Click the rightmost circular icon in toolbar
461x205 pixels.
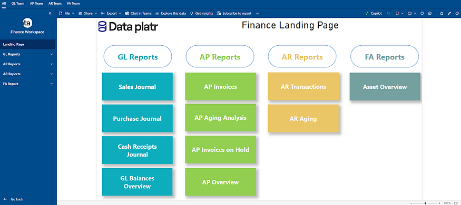click(x=457, y=13)
